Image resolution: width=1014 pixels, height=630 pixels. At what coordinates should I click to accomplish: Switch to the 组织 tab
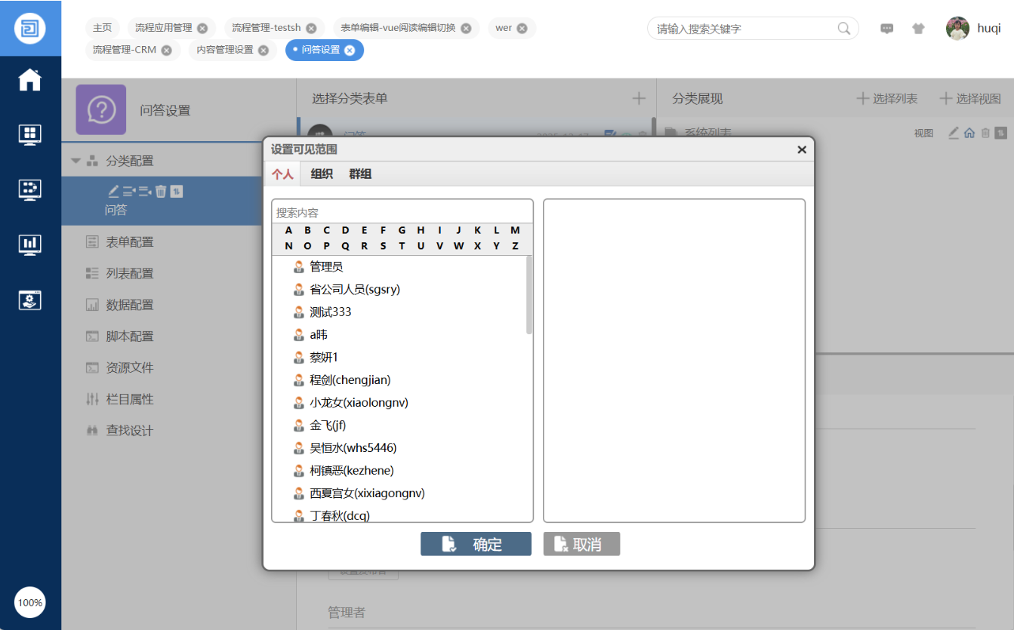[322, 174]
